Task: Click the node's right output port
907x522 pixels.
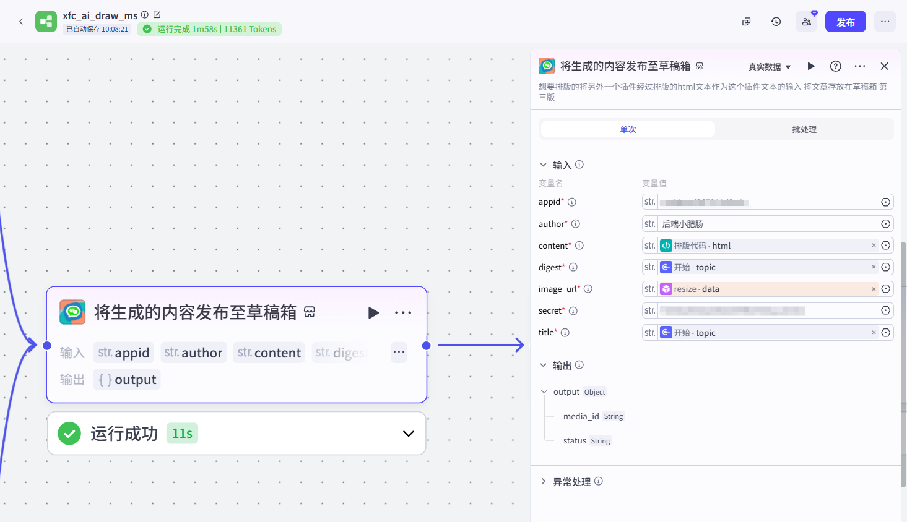Action: (x=426, y=346)
